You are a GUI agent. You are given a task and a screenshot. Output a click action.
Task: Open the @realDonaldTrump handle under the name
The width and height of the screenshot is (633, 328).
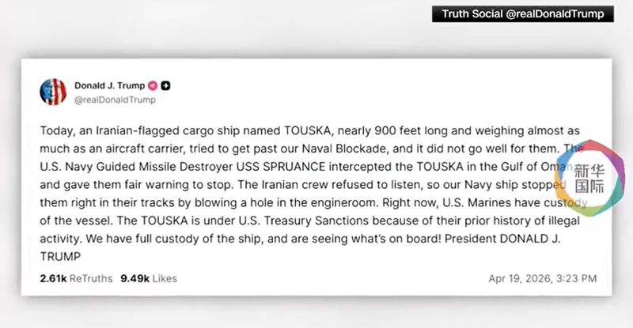coord(115,100)
